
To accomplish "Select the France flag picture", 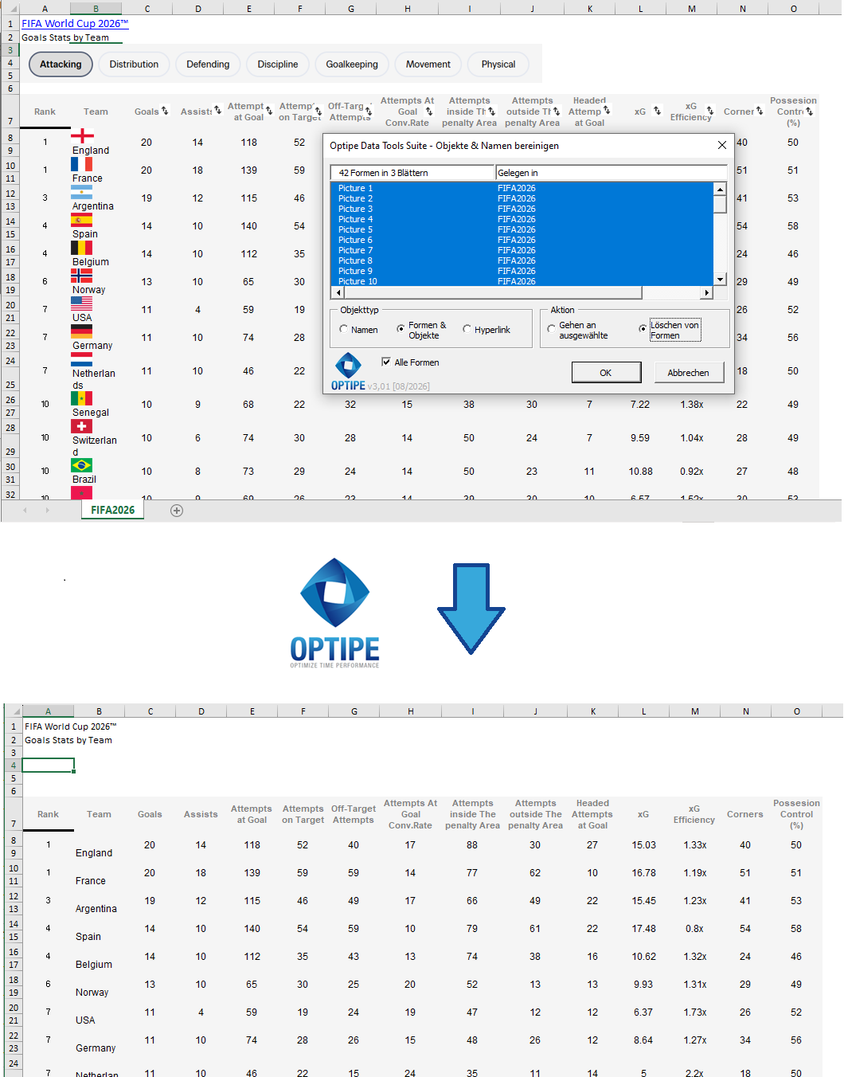I will (81, 164).
